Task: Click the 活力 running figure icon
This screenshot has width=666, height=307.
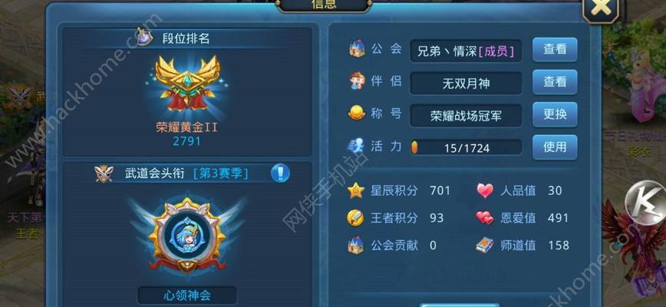Action: 356,145
